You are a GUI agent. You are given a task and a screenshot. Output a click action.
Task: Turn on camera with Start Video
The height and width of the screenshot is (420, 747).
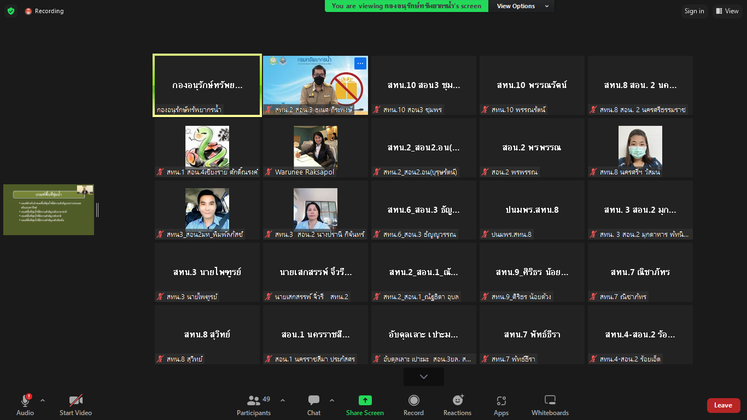(x=75, y=401)
